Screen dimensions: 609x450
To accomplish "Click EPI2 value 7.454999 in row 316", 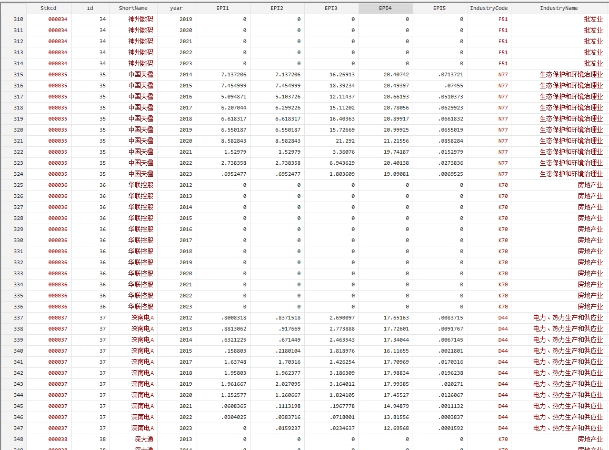I will point(288,85).
